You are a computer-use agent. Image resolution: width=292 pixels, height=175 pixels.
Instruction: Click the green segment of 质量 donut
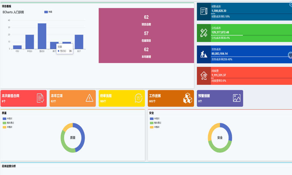click(x=64, y=144)
